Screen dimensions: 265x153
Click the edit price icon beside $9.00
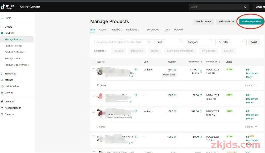[x=201, y=95]
